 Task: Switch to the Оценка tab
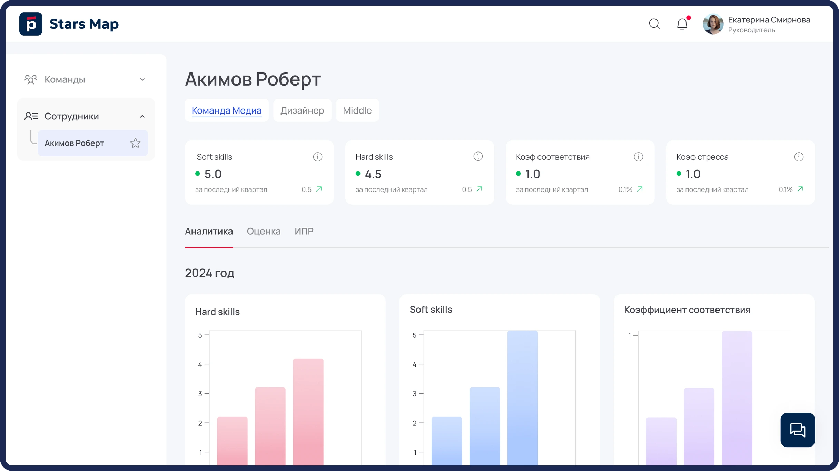point(264,231)
